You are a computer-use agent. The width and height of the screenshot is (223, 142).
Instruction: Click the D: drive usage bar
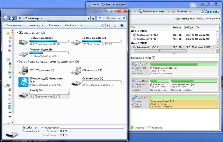102,41
